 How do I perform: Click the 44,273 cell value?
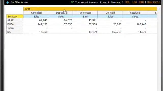tap(142, 32)
